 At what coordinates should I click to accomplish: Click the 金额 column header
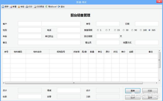click(x=131, y=52)
